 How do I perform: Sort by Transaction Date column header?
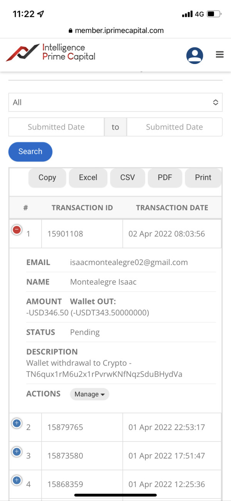click(172, 208)
